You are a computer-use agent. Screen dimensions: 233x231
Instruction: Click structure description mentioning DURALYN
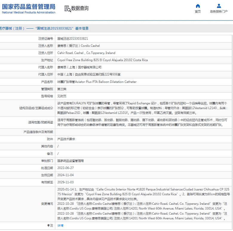click(142, 108)
